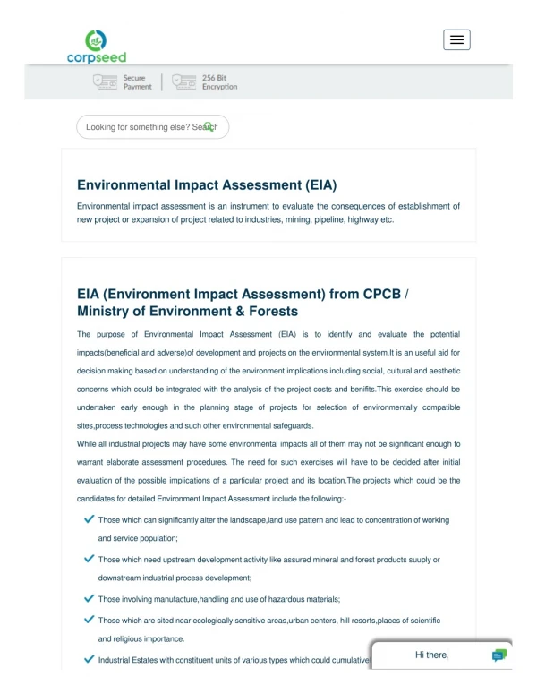Click text 'and religious importance.'

tap(141, 638)
